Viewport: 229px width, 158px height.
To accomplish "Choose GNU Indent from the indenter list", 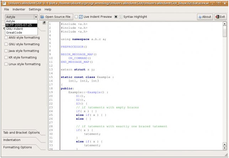I will [21, 29].
